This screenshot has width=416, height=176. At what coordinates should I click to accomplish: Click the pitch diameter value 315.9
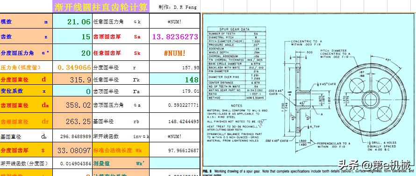(x=72, y=79)
